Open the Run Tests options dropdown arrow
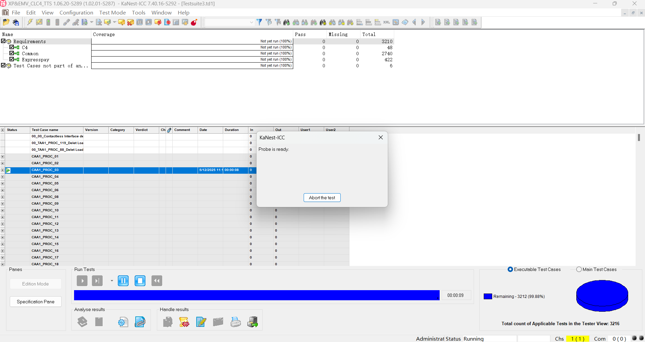 click(112, 281)
